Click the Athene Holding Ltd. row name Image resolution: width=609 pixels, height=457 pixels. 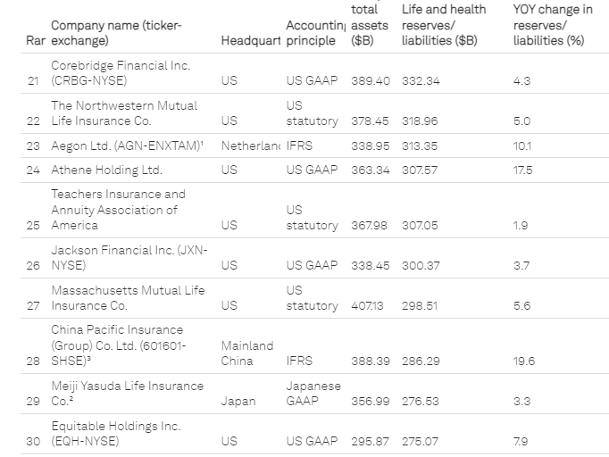(x=106, y=170)
